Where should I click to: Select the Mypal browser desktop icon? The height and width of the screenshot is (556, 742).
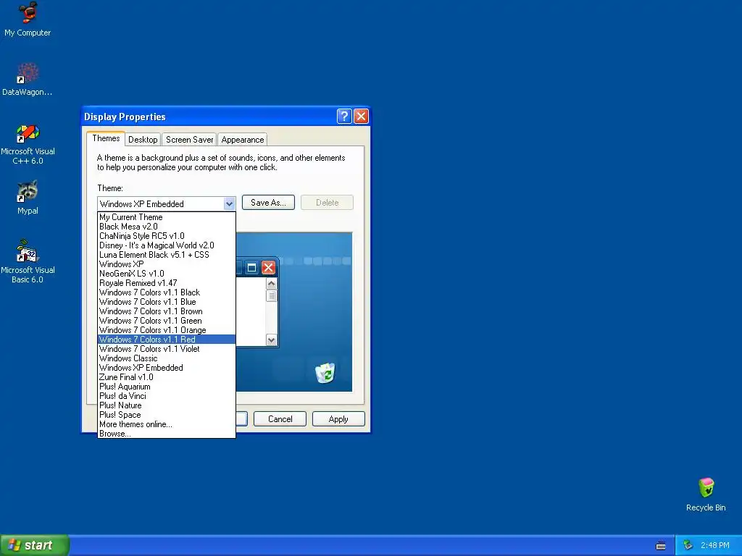[x=28, y=197]
